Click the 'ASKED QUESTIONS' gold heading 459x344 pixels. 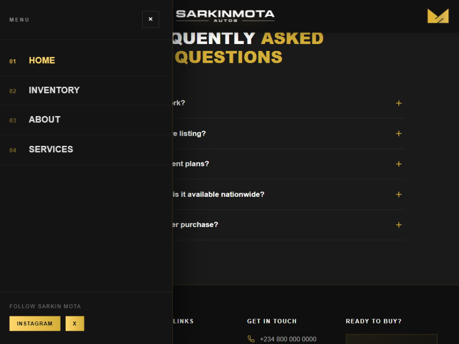249,48
